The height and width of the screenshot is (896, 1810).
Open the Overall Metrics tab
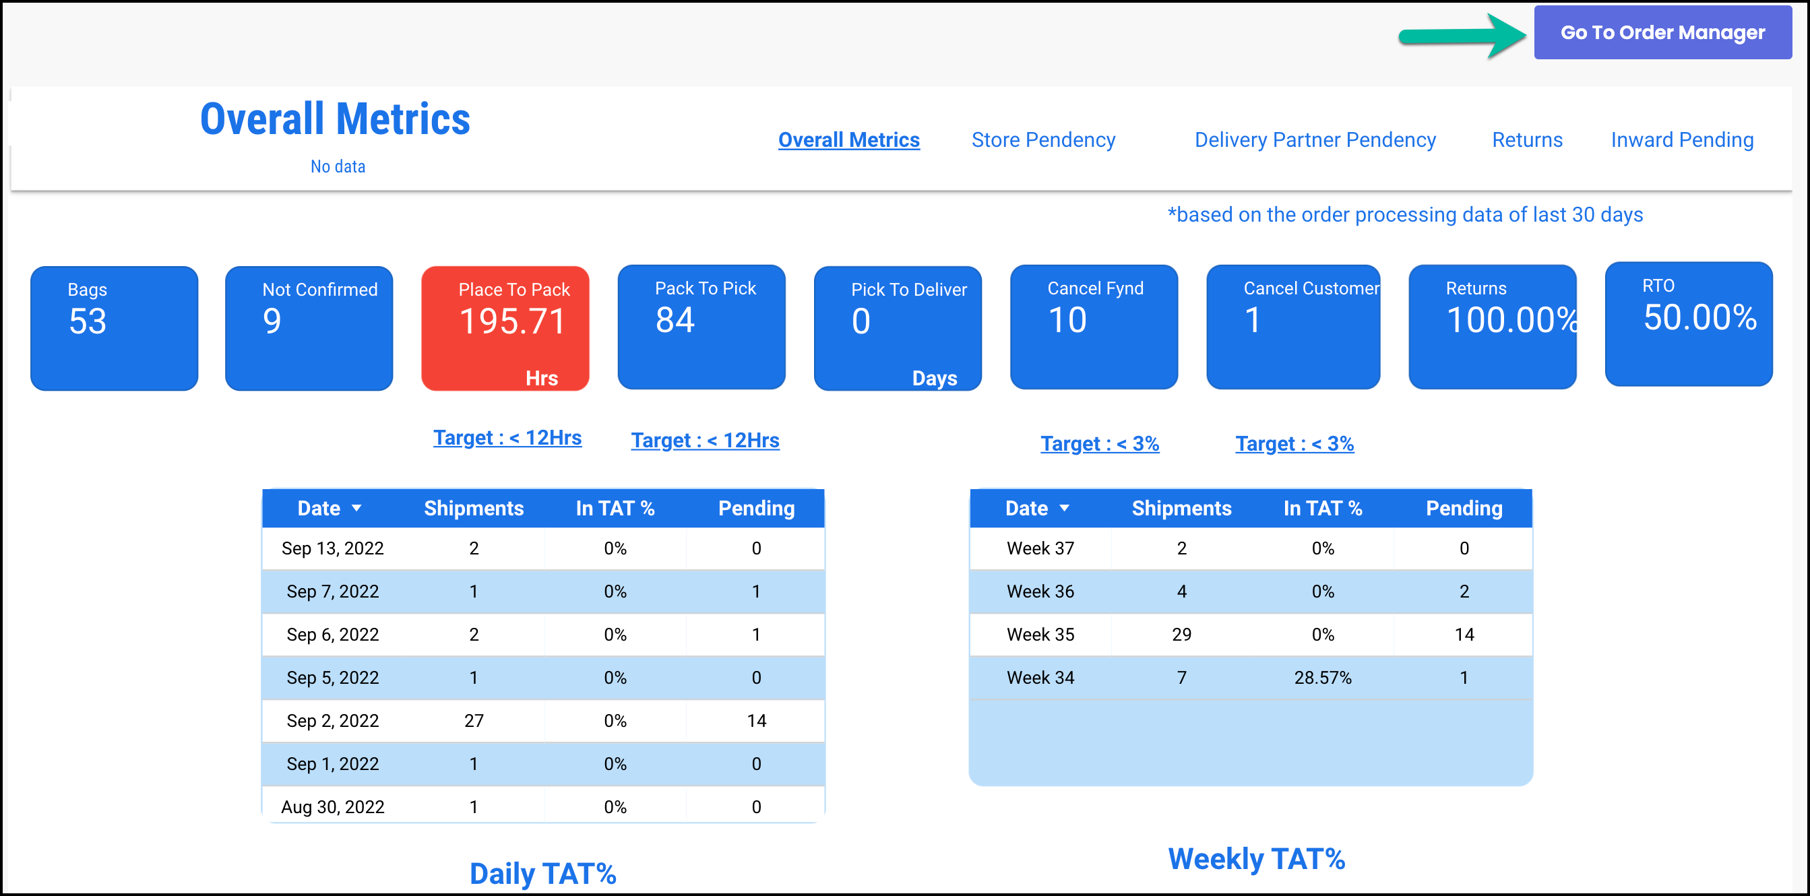pos(849,139)
